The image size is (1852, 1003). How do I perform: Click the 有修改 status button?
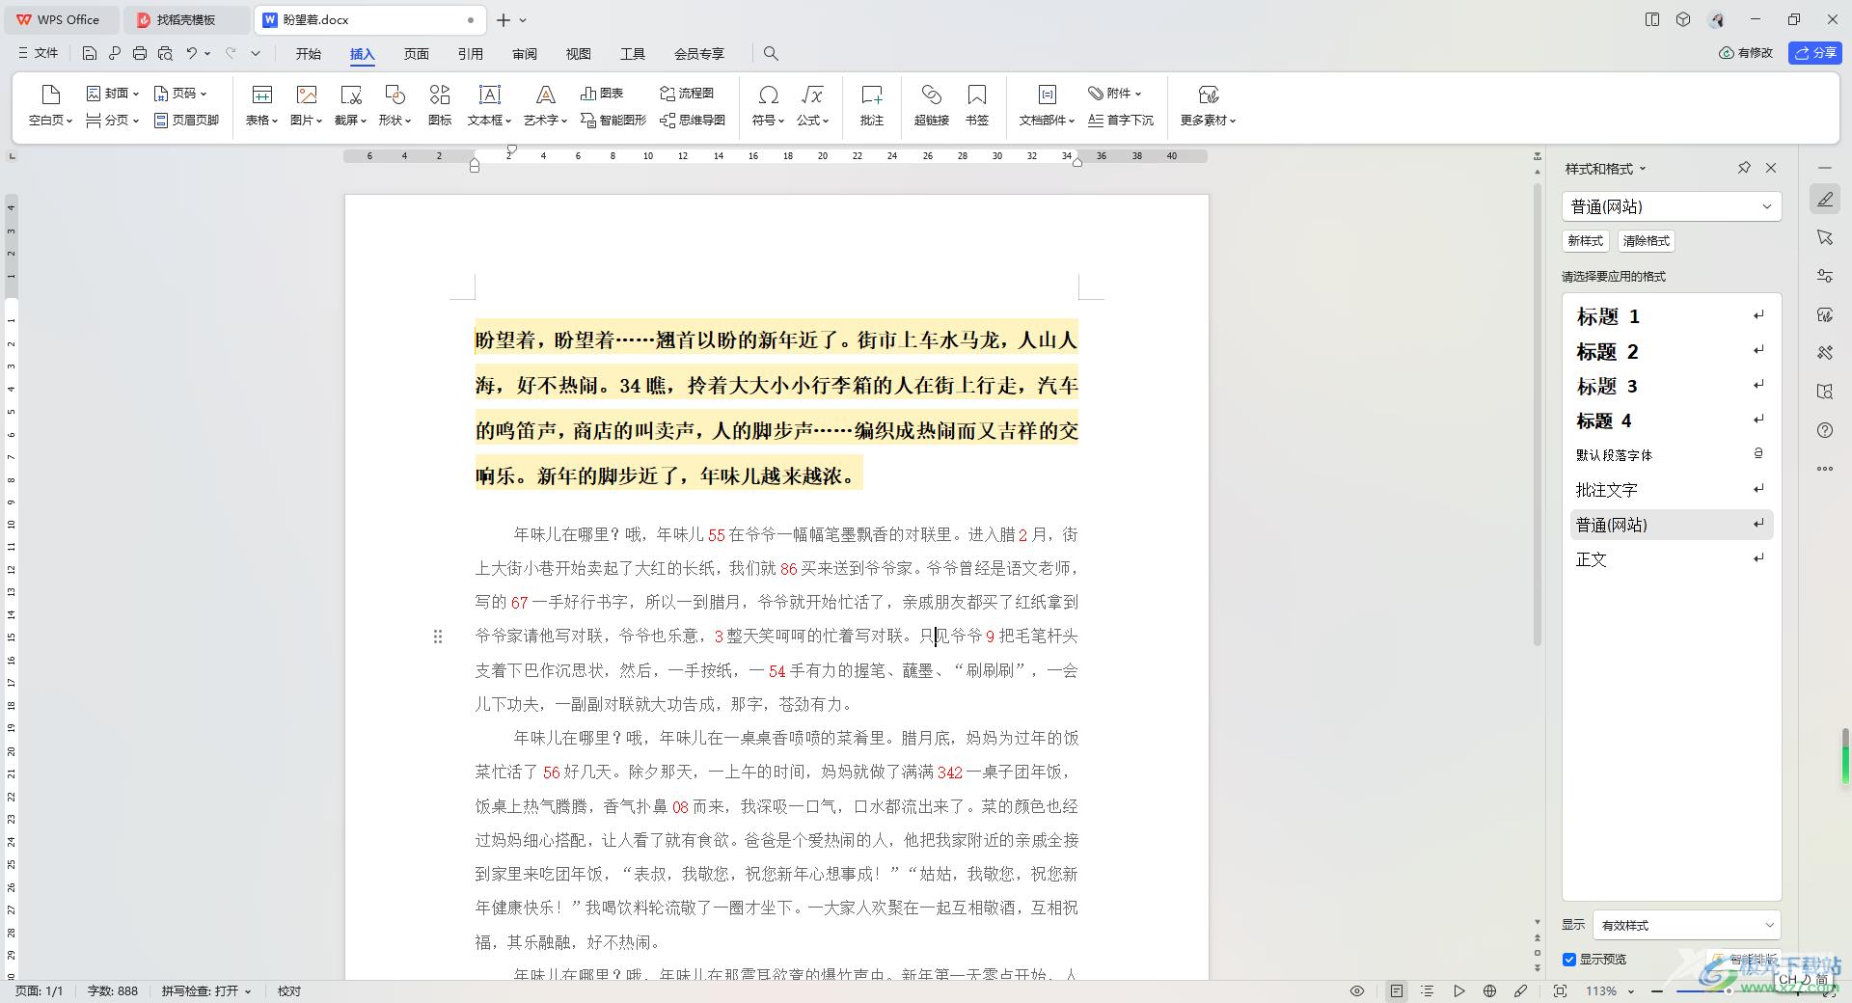coord(1747,53)
